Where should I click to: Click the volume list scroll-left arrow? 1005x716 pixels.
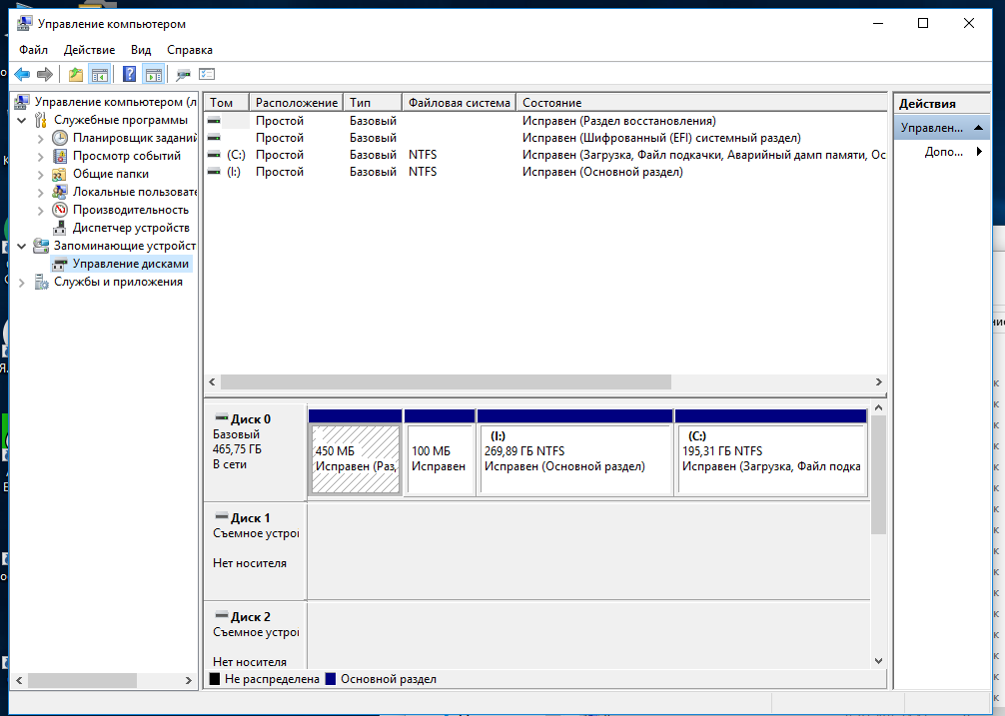tap(212, 381)
